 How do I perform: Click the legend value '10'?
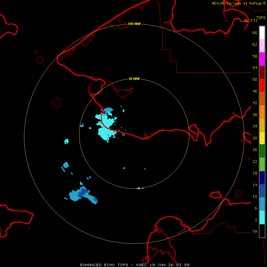tap(255, 197)
